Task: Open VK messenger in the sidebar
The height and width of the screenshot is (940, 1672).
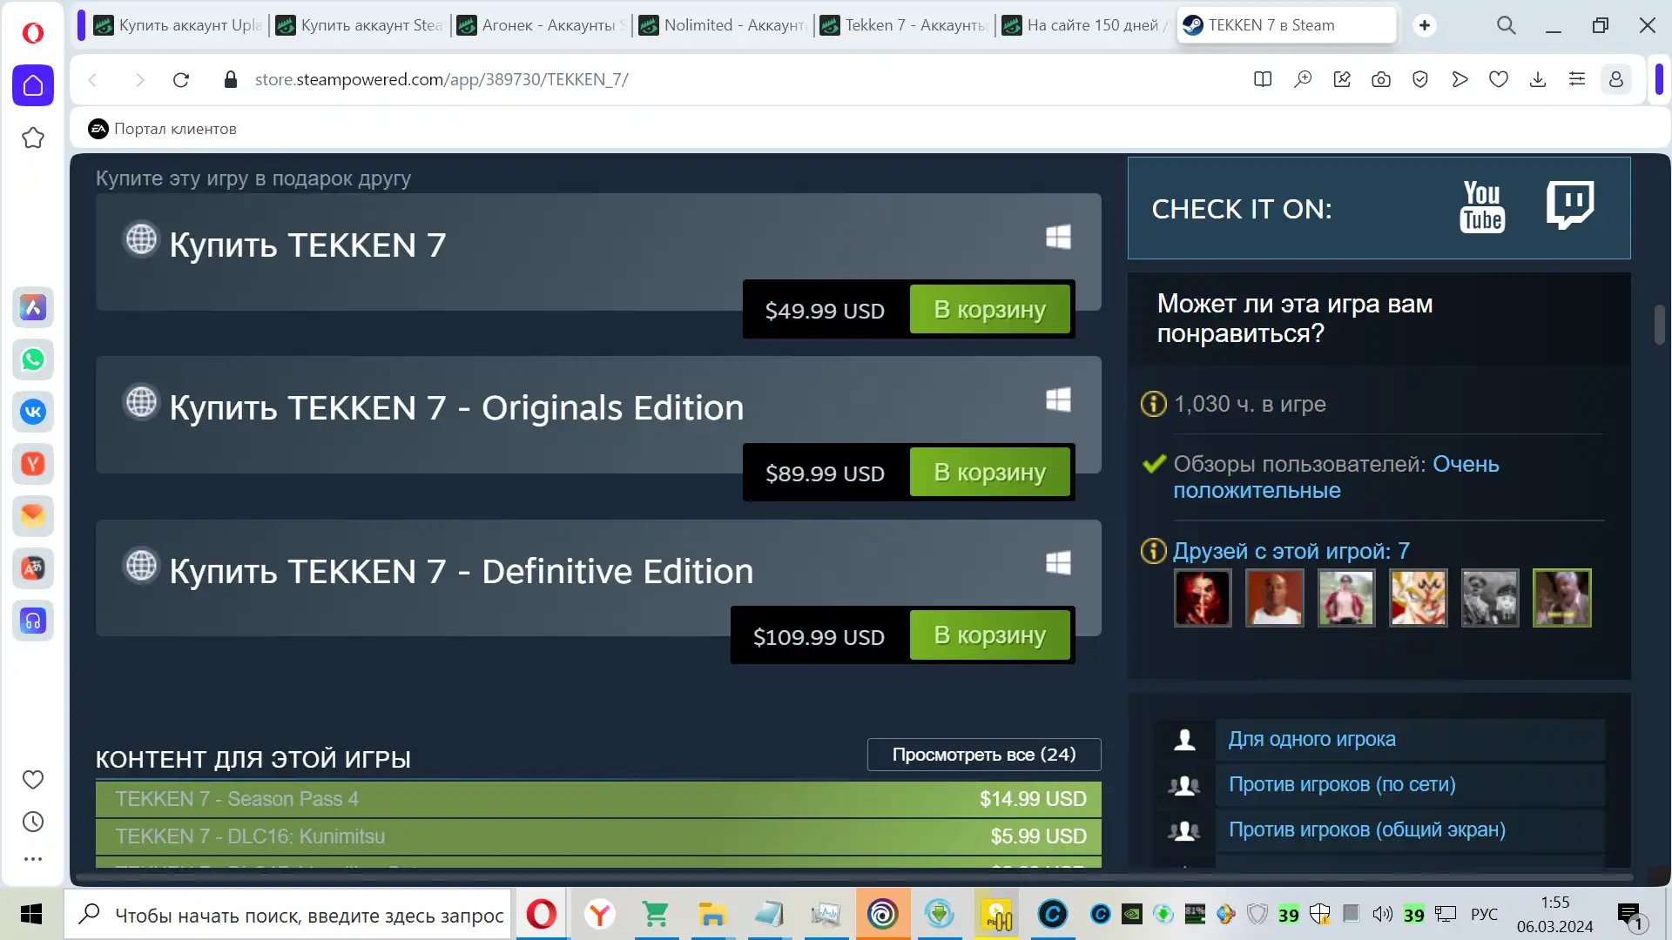Action: [33, 412]
